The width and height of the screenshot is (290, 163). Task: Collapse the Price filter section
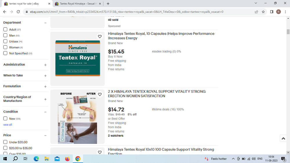coord(45,135)
